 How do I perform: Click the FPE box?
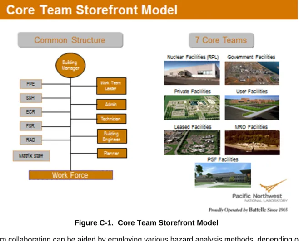[31, 84]
